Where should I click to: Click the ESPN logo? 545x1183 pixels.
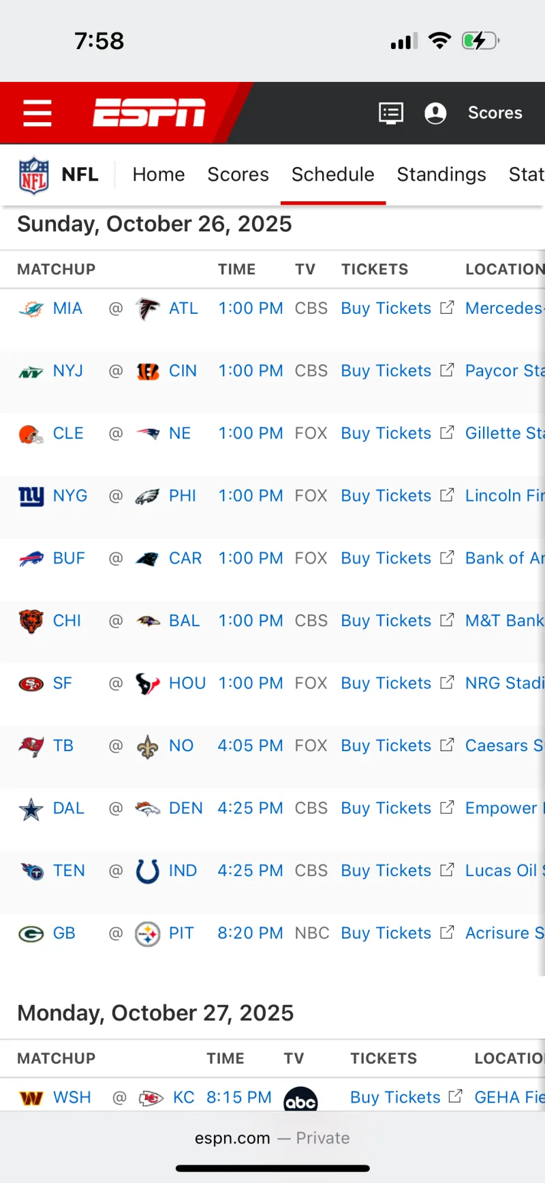[149, 113]
